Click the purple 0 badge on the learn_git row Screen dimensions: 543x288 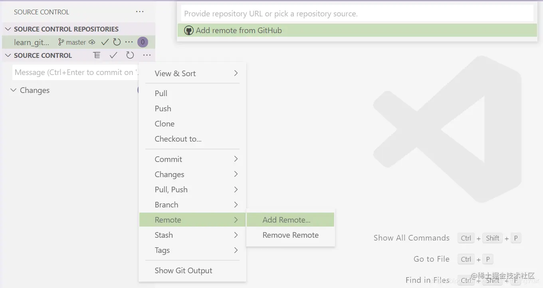[143, 42]
